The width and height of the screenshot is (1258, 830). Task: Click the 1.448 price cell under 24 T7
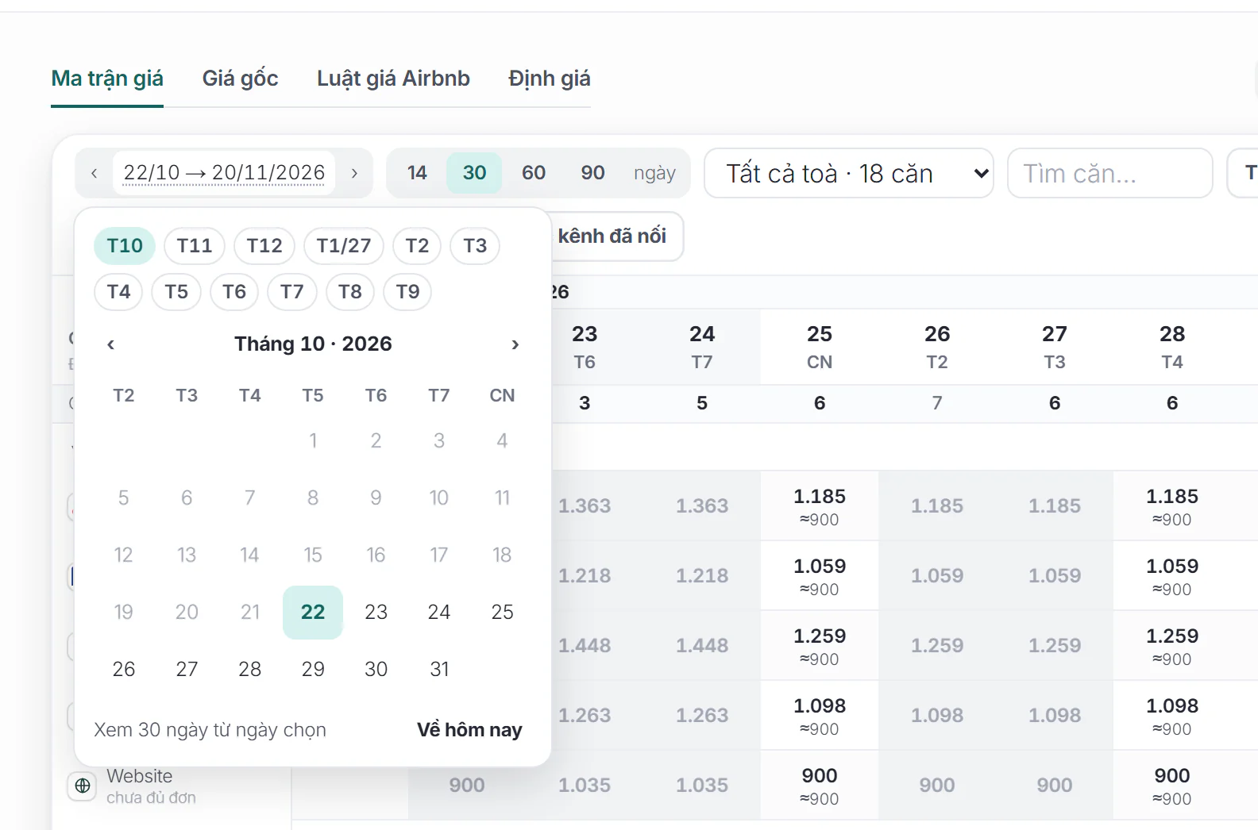pos(702,646)
